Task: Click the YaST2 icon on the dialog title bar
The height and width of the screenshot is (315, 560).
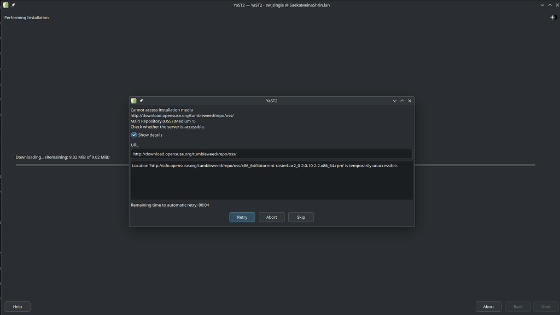Action: [x=133, y=101]
